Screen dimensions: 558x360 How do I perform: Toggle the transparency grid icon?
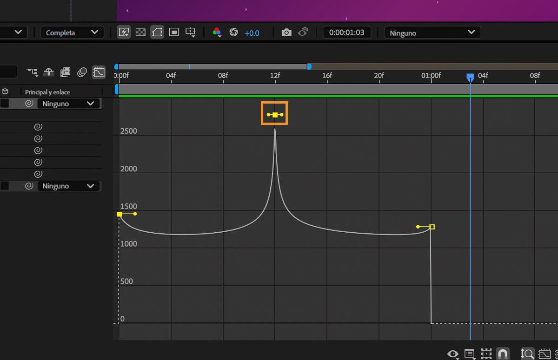pyautogui.click(x=140, y=33)
